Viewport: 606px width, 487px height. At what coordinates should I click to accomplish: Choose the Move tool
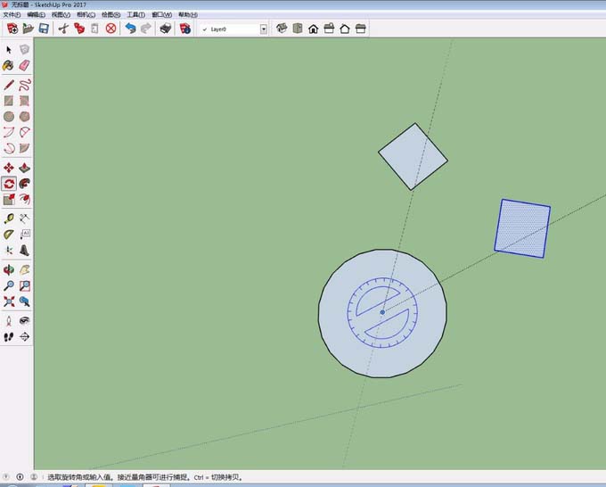9,167
